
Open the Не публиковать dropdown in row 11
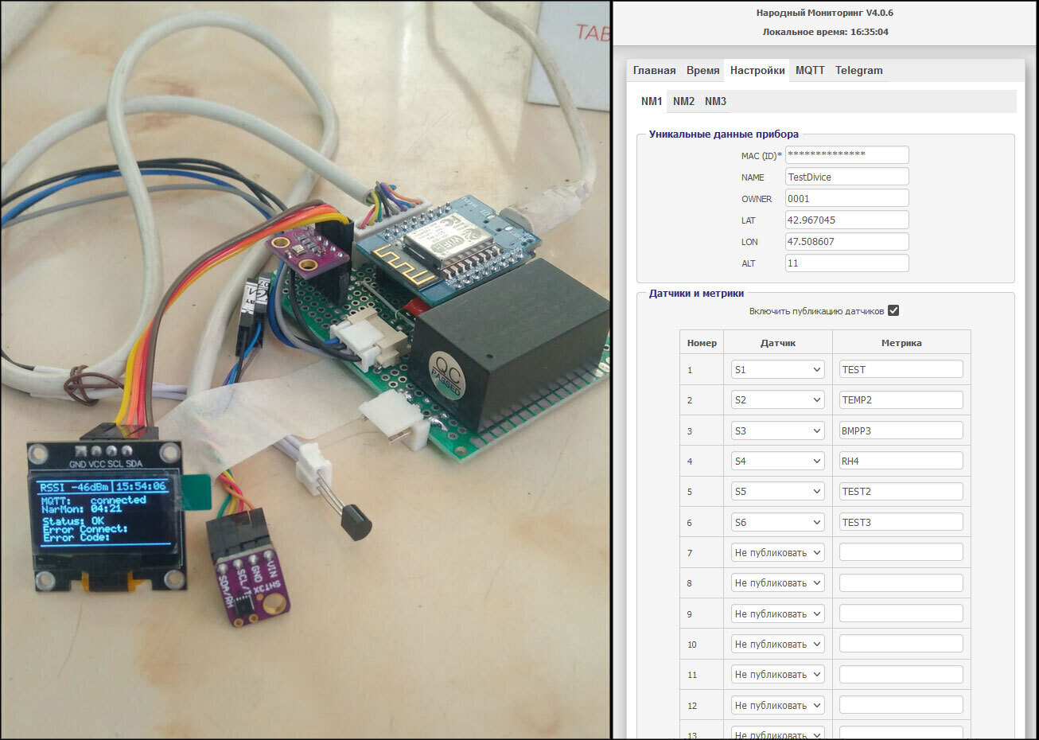[x=777, y=674]
